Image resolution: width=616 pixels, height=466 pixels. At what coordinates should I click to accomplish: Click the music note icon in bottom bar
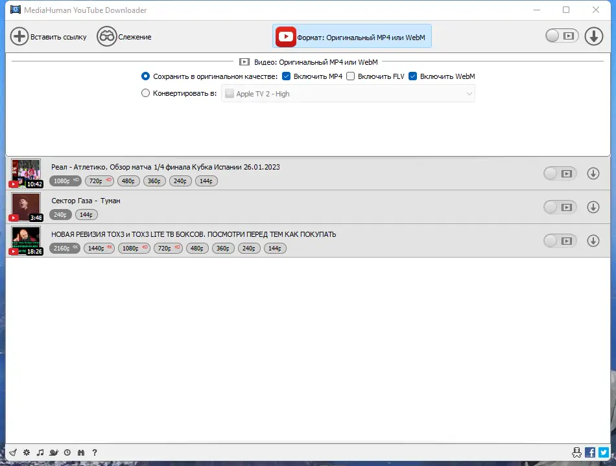tap(40, 452)
